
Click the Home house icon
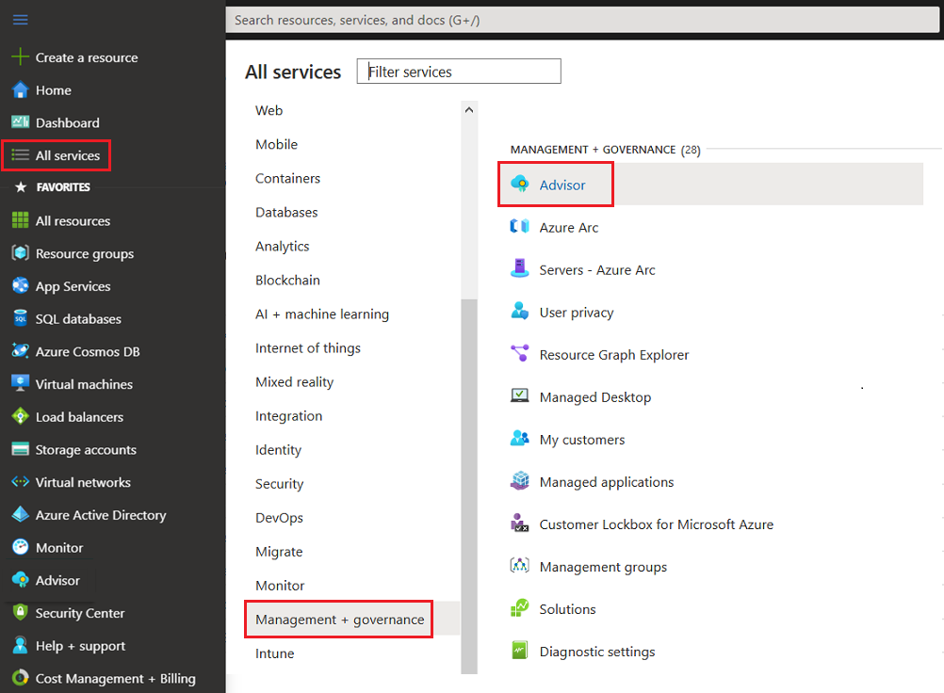click(x=20, y=89)
